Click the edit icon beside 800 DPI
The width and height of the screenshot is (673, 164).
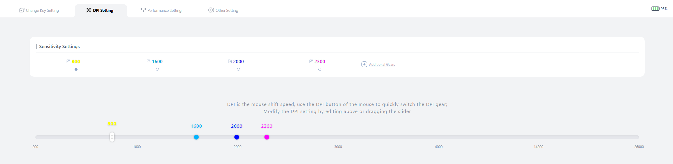(68, 61)
